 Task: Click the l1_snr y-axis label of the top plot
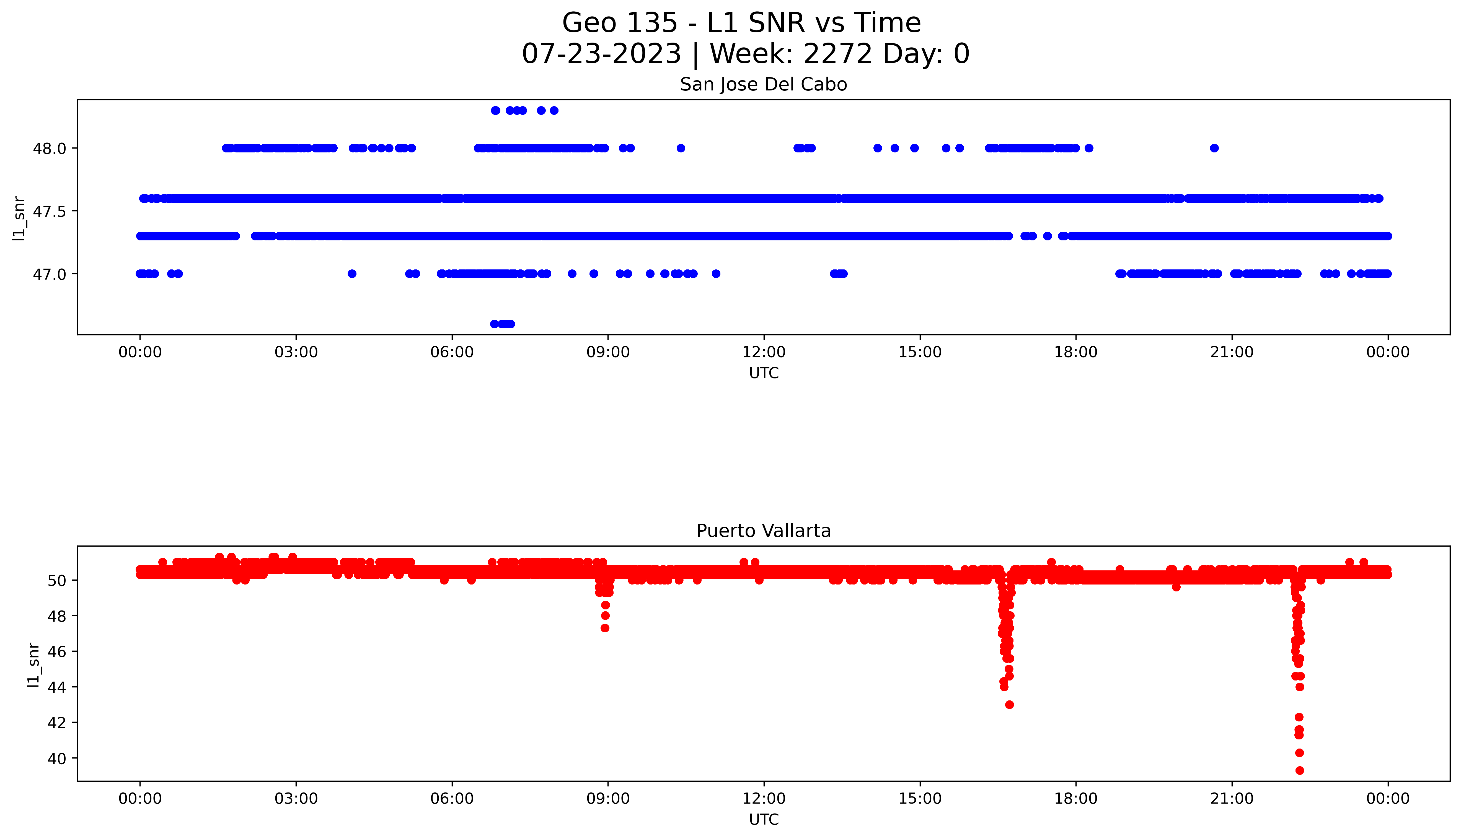click(x=19, y=218)
